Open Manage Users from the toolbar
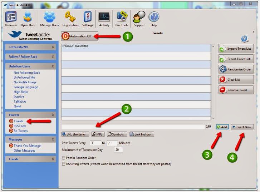 [x=49, y=19]
